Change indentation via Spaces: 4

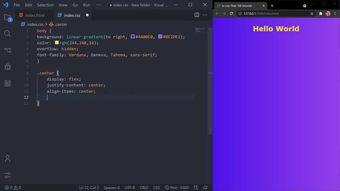tap(112, 187)
